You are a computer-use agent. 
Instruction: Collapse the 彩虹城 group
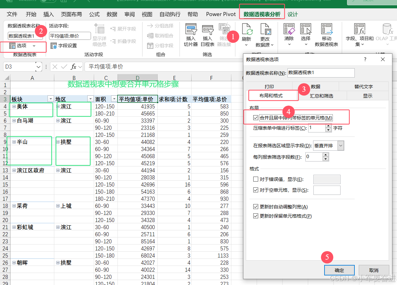coord(14,227)
